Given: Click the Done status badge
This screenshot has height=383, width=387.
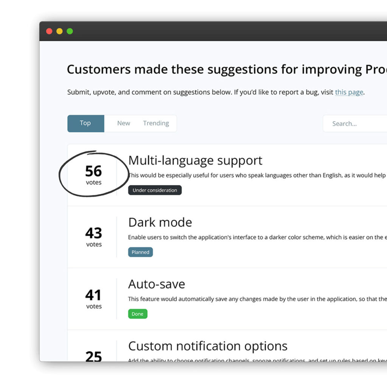Looking at the screenshot, I should click(x=137, y=314).
